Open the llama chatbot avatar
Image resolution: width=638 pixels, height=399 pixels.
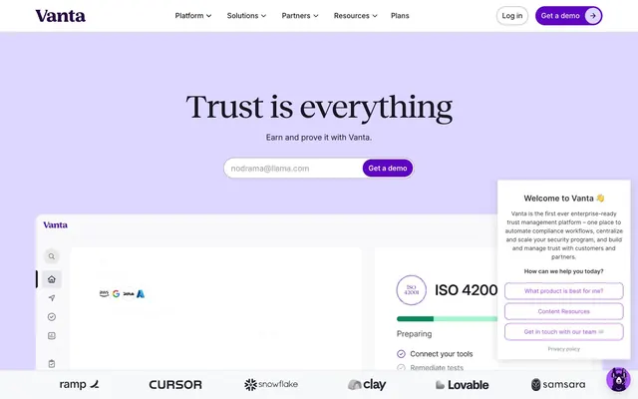click(618, 379)
